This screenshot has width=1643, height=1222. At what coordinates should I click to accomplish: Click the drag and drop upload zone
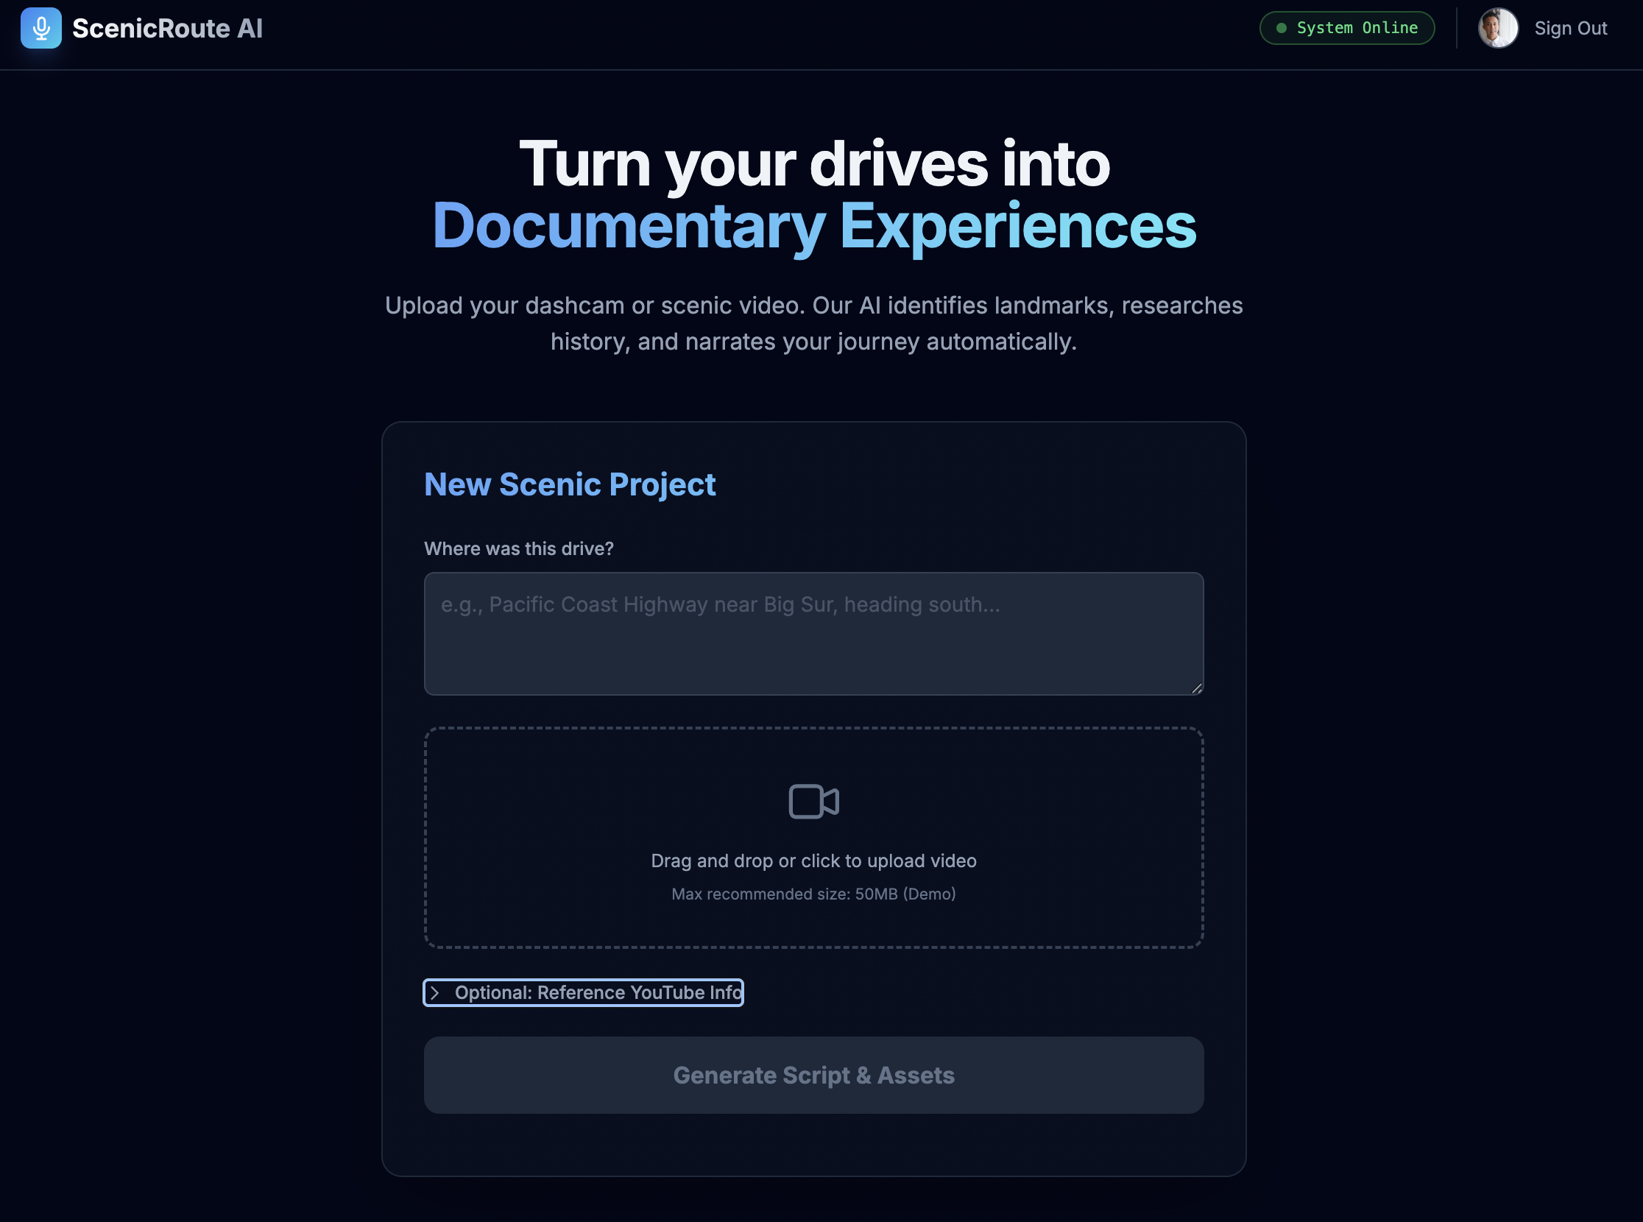[x=813, y=837]
